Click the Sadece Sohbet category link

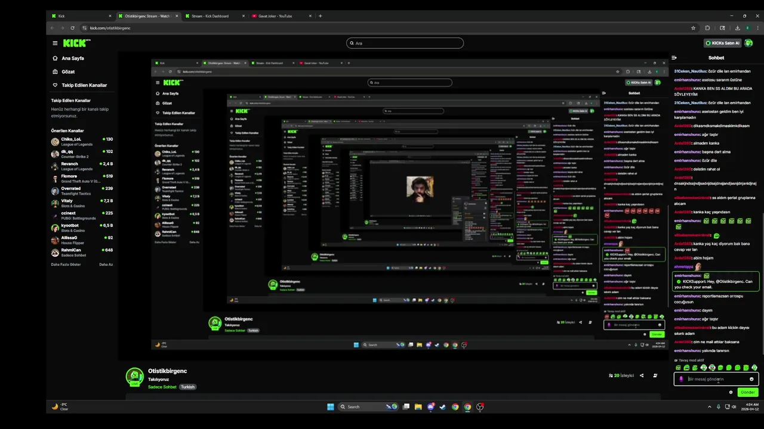[162, 387]
